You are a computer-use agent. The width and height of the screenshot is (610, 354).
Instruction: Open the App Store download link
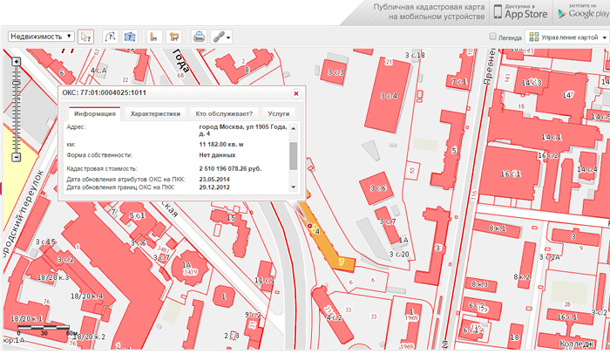pos(522,11)
